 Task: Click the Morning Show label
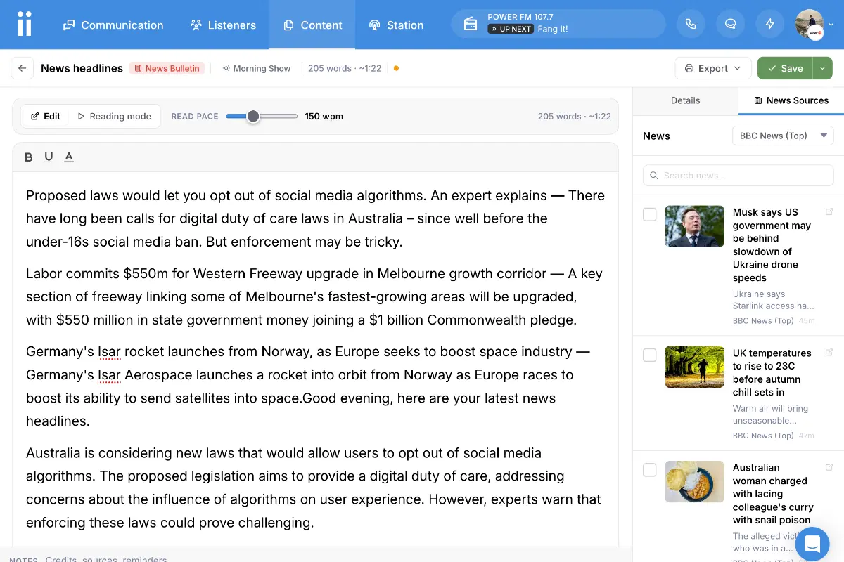pos(256,68)
